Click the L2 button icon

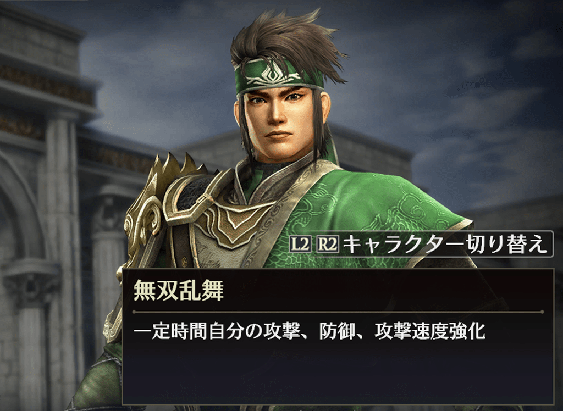[x=300, y=245]
